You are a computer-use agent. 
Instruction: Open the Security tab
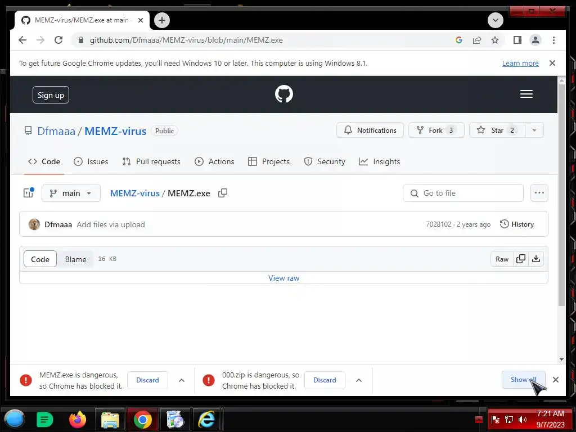coord(325,161)
